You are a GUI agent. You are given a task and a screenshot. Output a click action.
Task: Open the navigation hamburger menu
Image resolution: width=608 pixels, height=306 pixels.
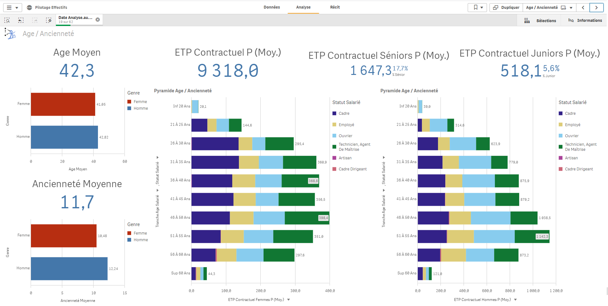coord(12,7)
